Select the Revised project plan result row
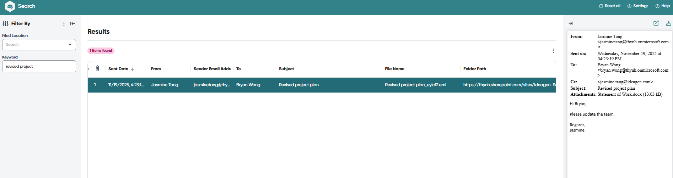Viewport: 673px width, 178px height. coord(298,85)
